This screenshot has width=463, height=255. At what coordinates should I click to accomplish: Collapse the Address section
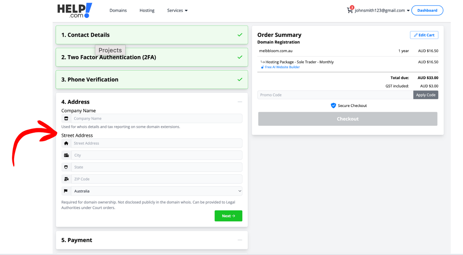(240, 102)
